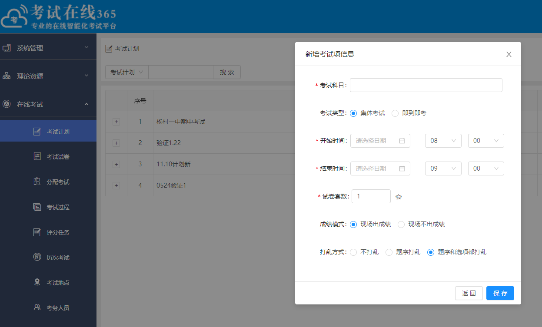
Task: Expand row 杨村一中期中考试 with plus
Action: point(116,122)
